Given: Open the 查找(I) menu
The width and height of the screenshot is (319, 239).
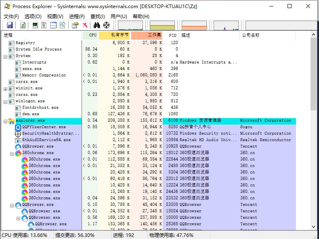Looking at the screenshot, I should coord(98,17).
